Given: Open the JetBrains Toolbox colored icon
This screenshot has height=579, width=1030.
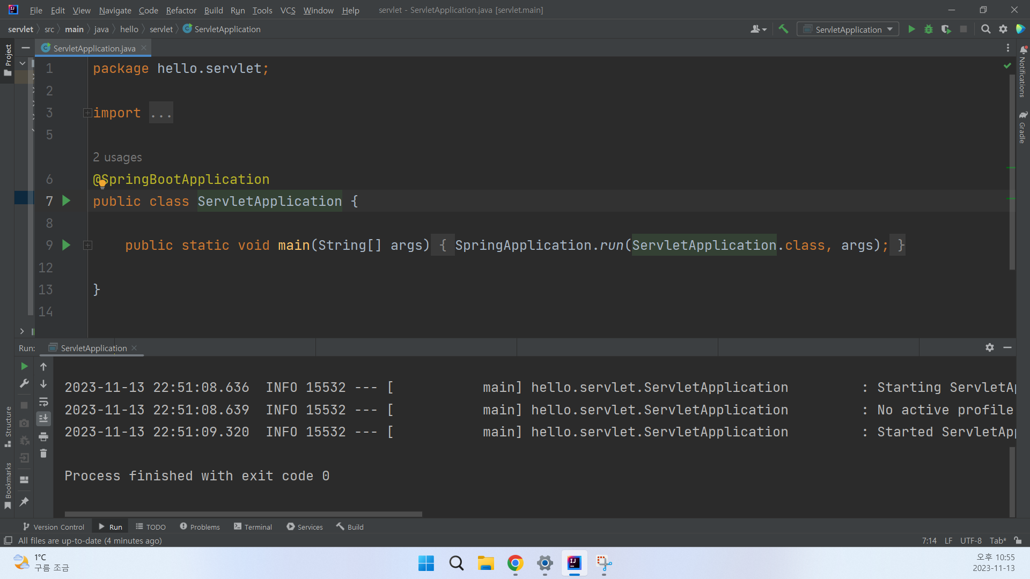Looking at the screenshot, I should pos(1020,29).
